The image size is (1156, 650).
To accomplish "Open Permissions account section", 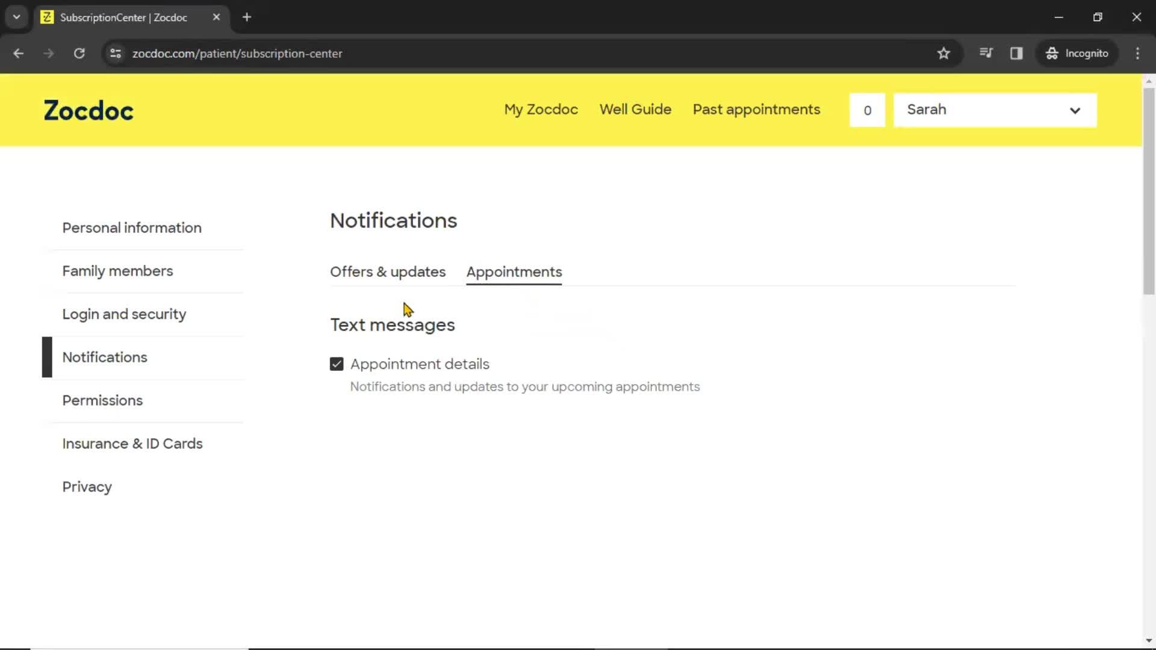I will point(102,400).
